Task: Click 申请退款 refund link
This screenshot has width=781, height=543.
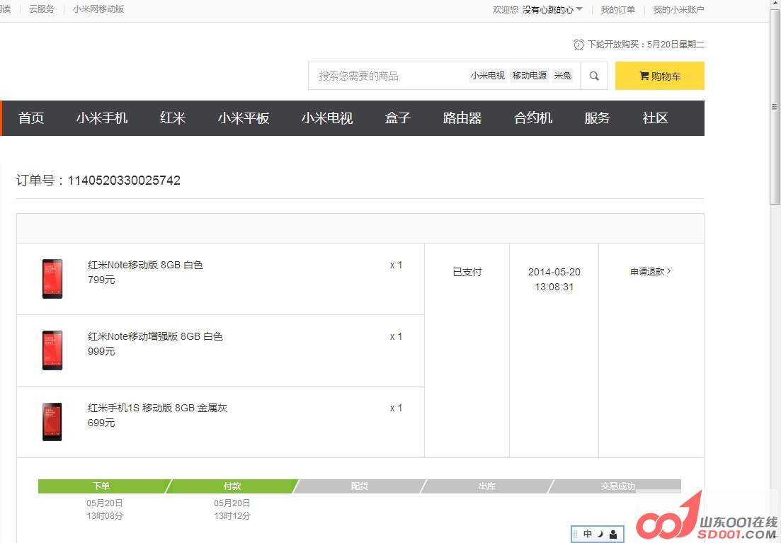Action: click(x=651, y=272)
